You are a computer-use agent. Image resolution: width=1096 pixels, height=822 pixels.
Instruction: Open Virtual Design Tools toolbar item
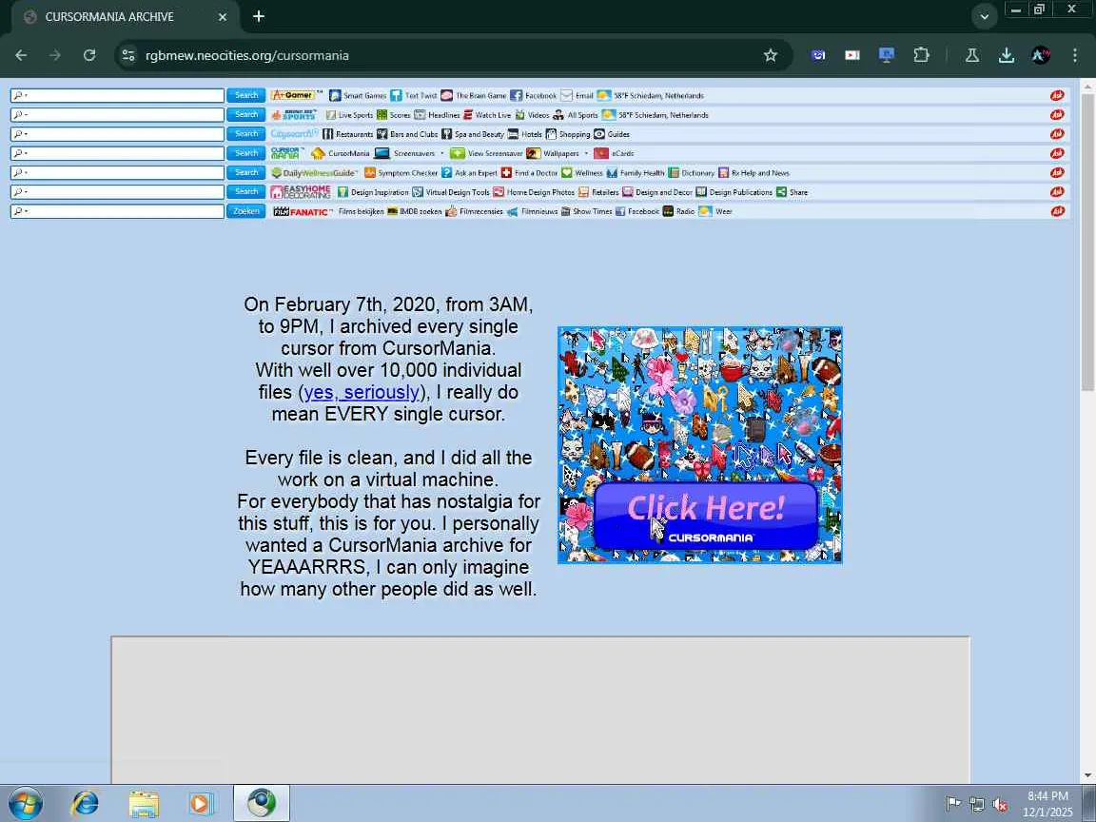pyautogui.click(x=451, y=191)
